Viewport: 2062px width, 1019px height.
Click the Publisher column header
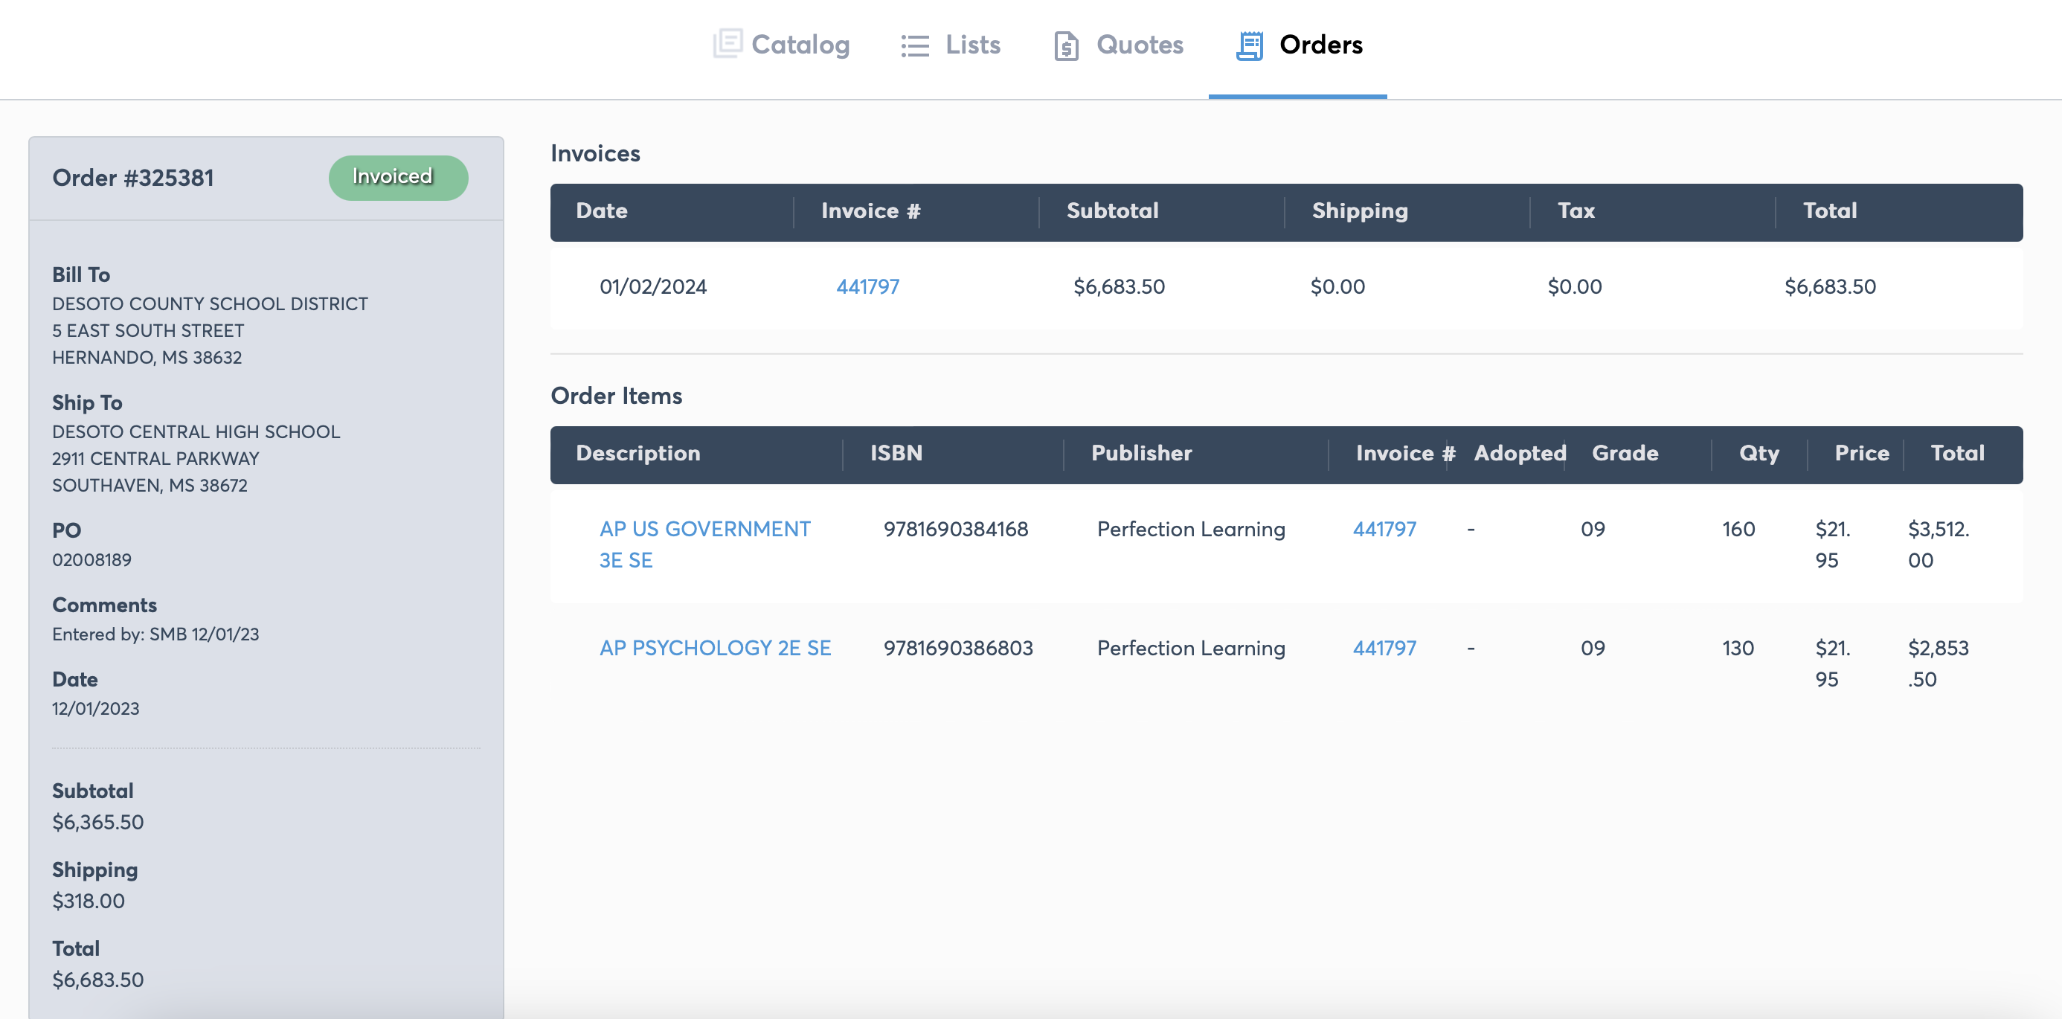coord(1141,454)
